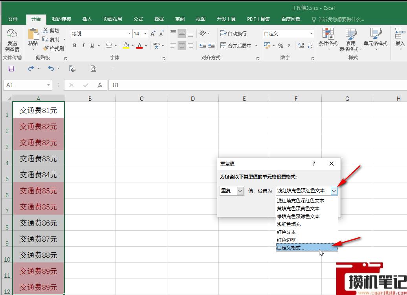Screen dimensions: 407x295
Task: Expand merge and center options arrow
Action: pyautogui.click(x=256, y=46)
